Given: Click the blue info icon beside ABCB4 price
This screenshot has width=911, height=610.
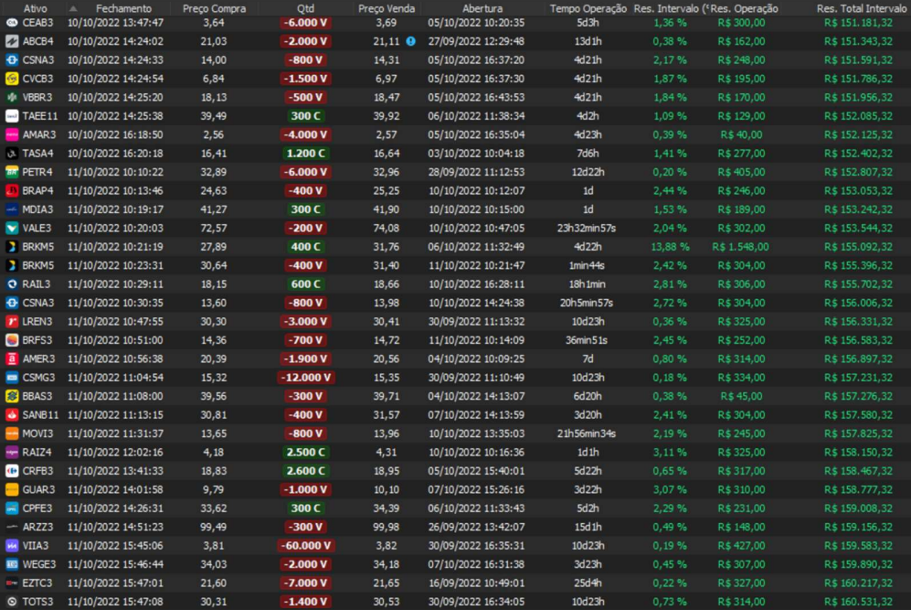Looking at the screenshot, I should point(410,41).
